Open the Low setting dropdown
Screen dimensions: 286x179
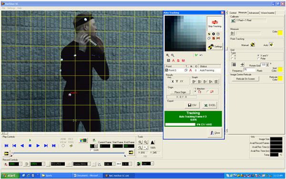[x=152, y=163]
